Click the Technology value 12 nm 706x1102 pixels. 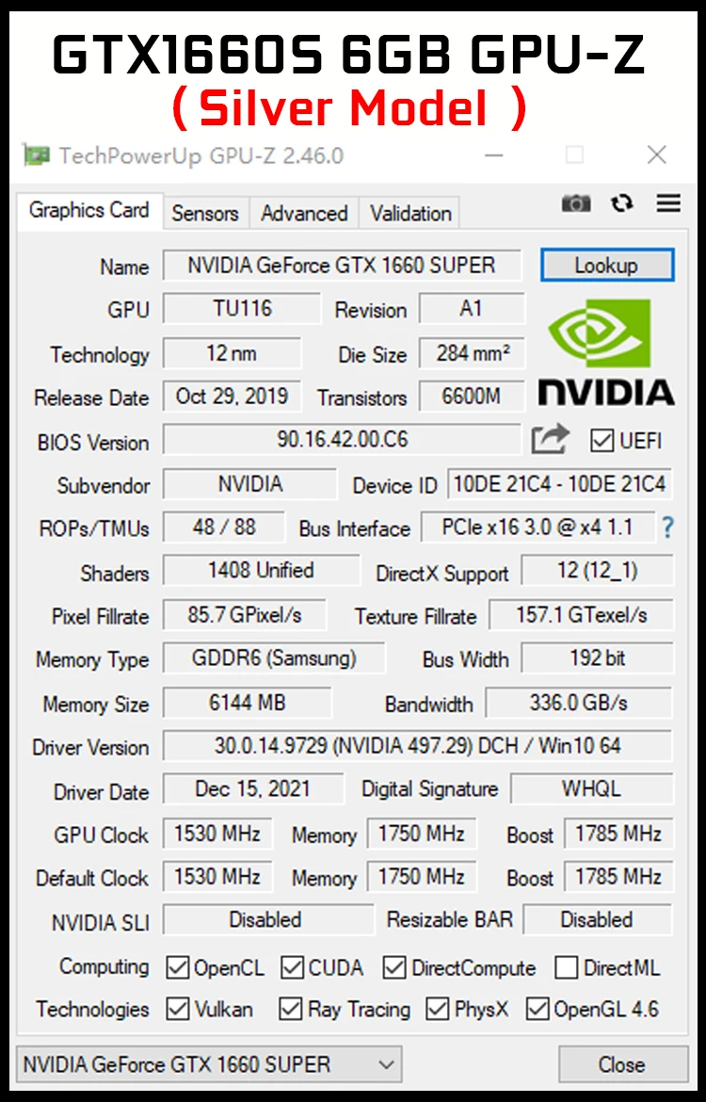(232, 353)
